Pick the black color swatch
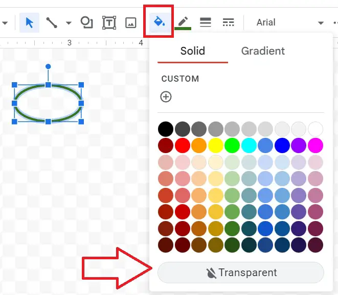Image resolution: width=338 pixels, height=295 pixels. [x=166, y=129]
